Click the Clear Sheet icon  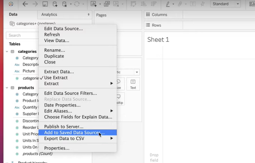pos(116,4)
